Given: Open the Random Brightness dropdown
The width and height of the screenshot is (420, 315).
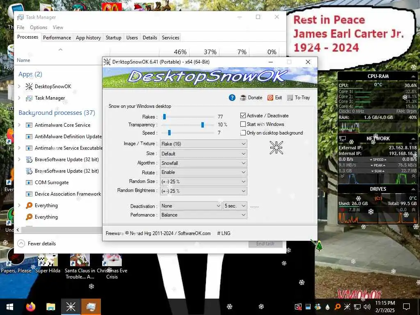Looking at the screenshot, I should tap(203, 191).
